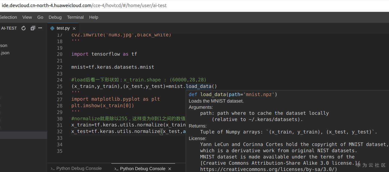
Task: Open the View menu
Action: pos(27,17)
